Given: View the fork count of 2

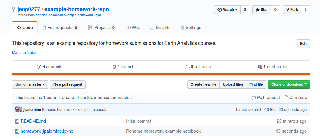Looking at the screenshot, I should click(x=305, y=10).
